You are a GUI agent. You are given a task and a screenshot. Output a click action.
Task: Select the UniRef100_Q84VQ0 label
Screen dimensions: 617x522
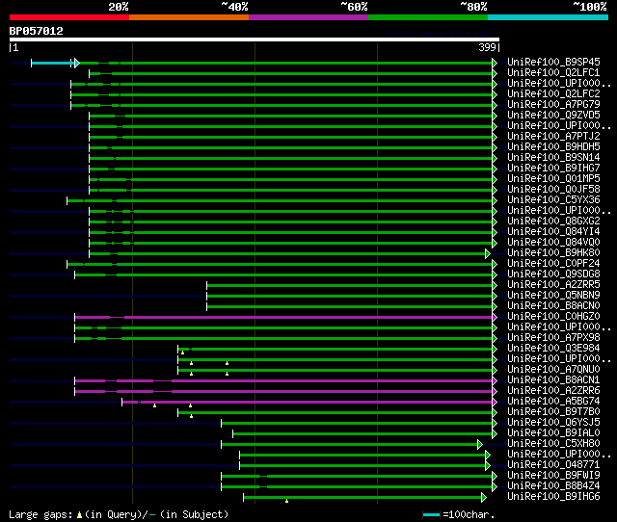[553, 243]
